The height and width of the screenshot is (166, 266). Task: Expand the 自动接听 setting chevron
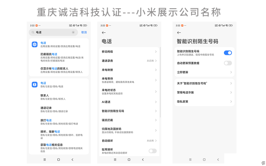pos(155,141)
